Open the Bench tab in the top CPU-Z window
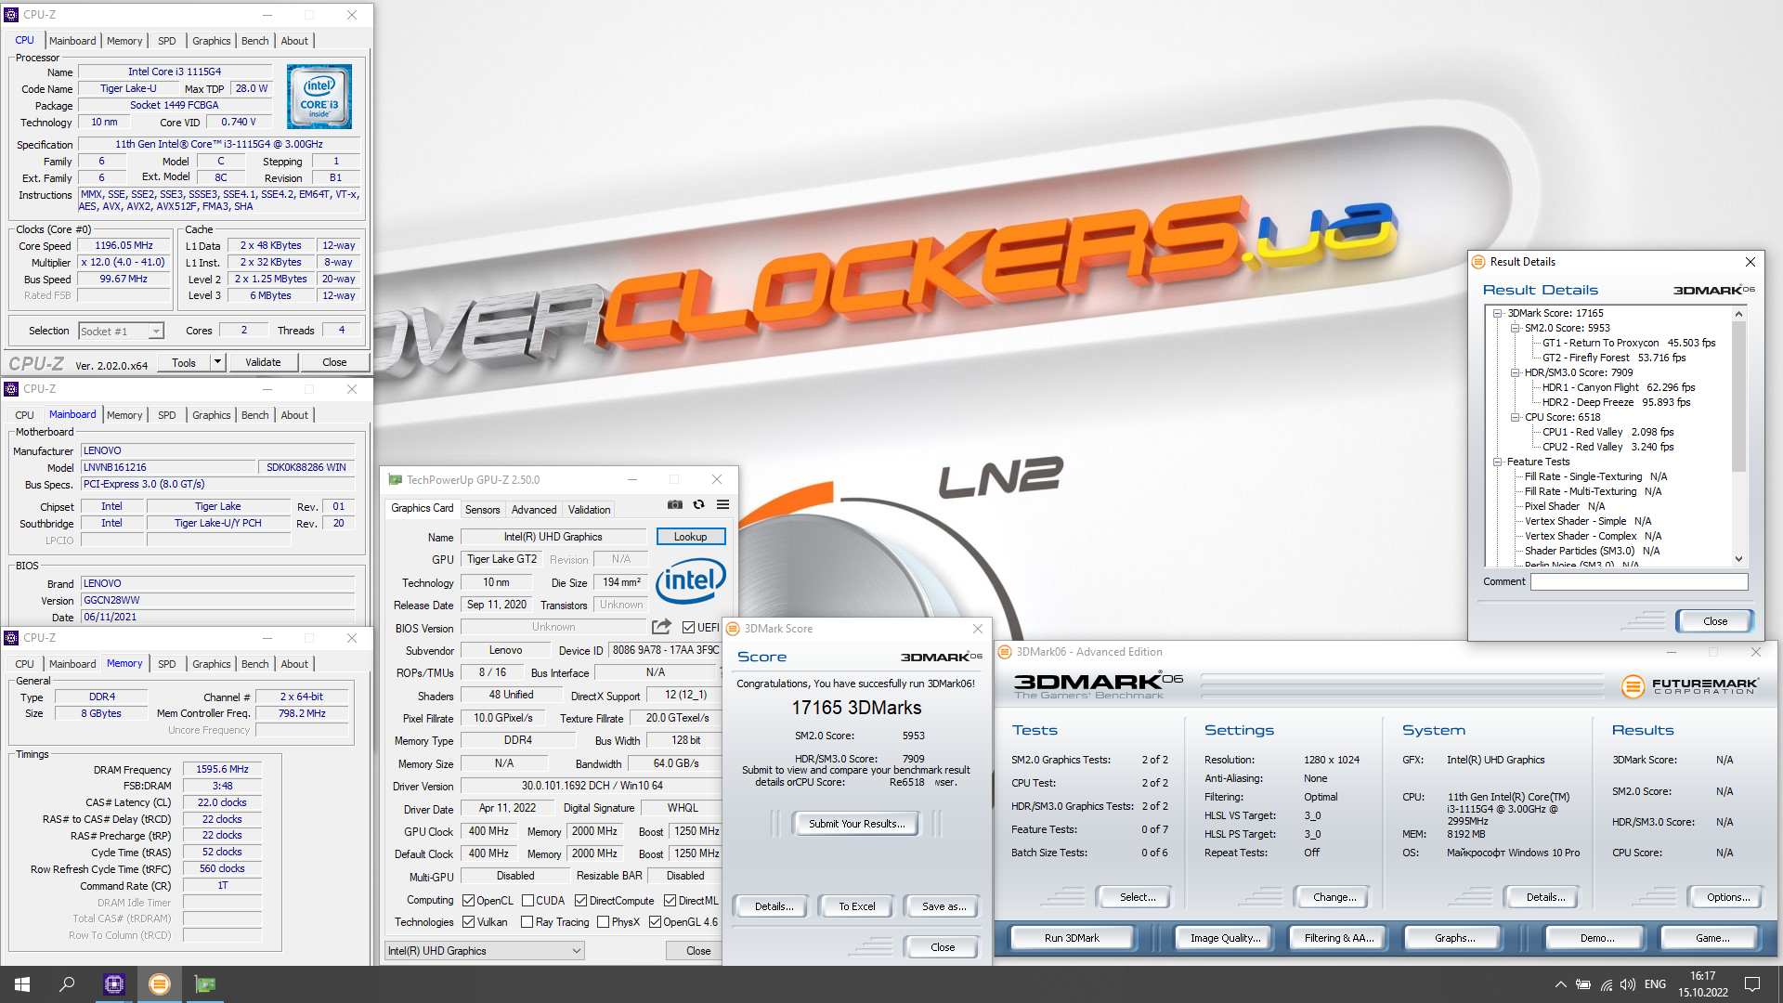This screenshot has width=1783, height=1003. pos(254,41)
